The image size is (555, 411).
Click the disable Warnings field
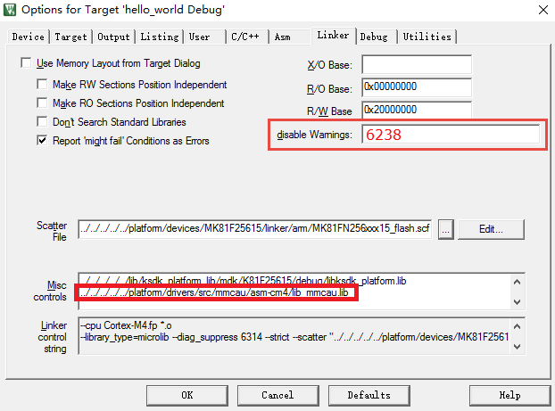451,135
